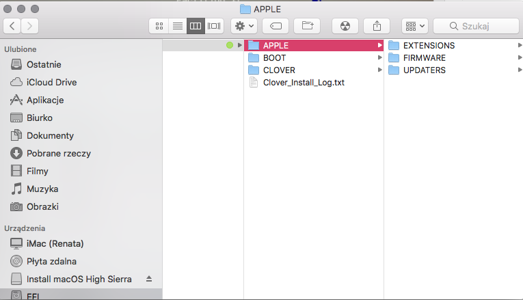Open Obrazki in the sidebar

click(x=81, y=206)
